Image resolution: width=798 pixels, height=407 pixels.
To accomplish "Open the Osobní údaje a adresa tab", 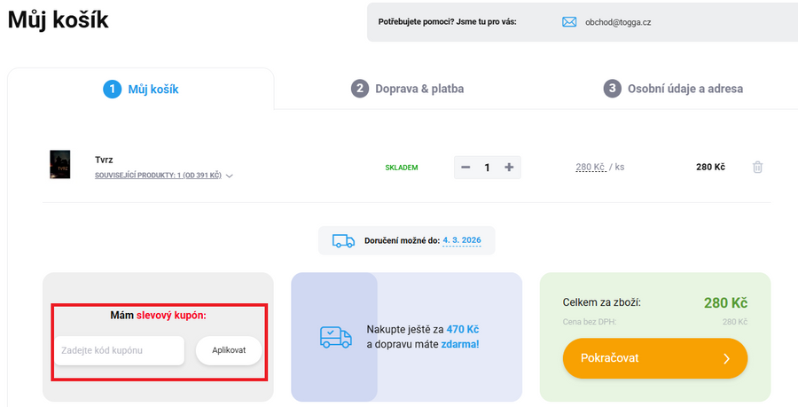I will pyautogui.click(x=674, y=89).
